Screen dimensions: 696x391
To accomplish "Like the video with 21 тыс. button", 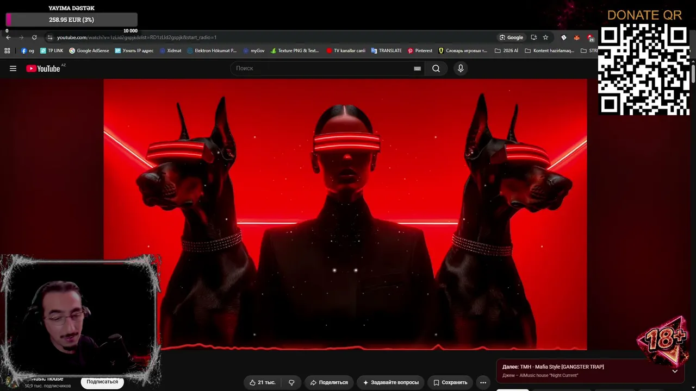I will click(263, 382).
